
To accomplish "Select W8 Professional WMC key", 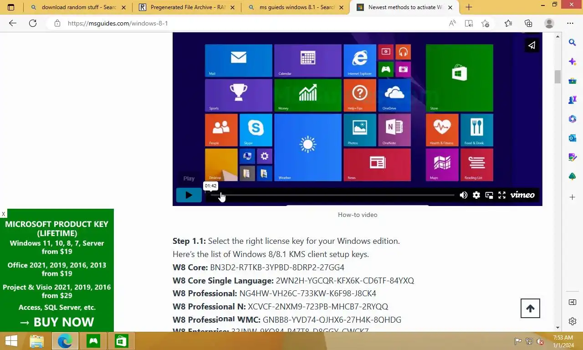I will click(332, 320).
